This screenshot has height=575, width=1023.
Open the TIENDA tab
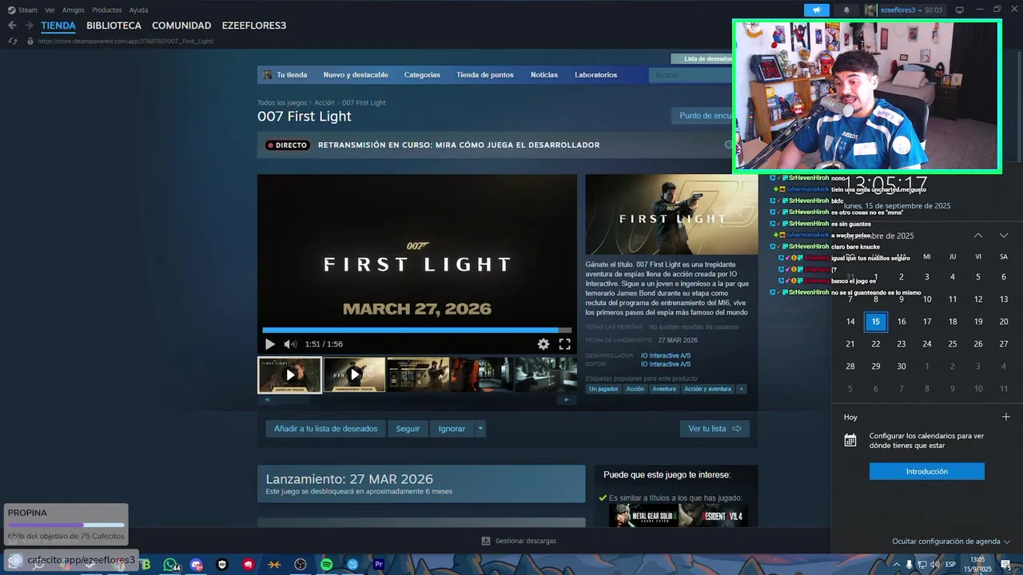58,26
